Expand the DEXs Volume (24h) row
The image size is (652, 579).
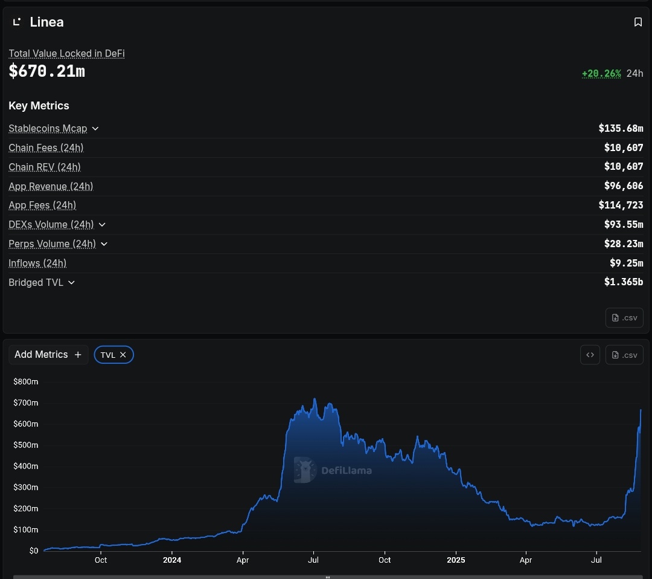click(x=102, y=225)
